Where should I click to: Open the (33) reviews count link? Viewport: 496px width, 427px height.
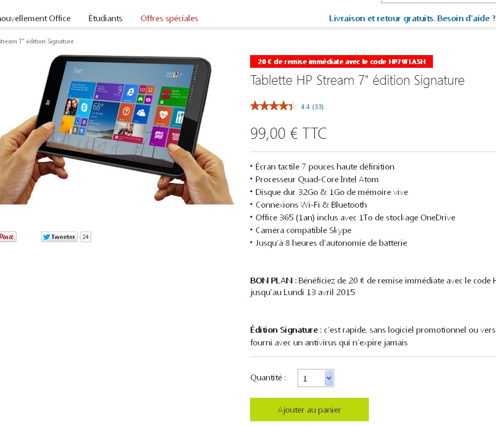[x=318, y=107]
